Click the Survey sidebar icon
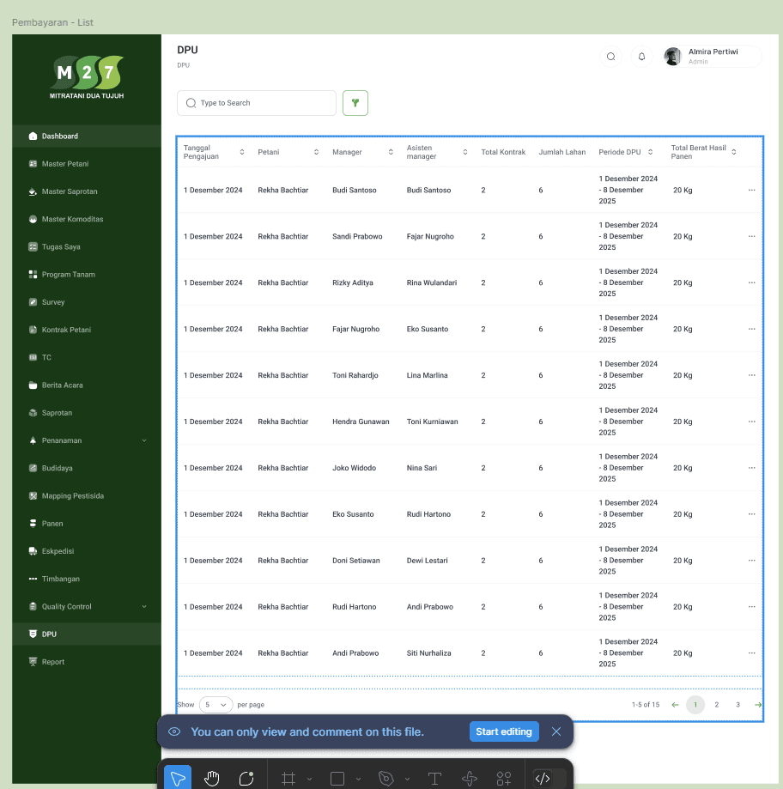 click(33, 302)
